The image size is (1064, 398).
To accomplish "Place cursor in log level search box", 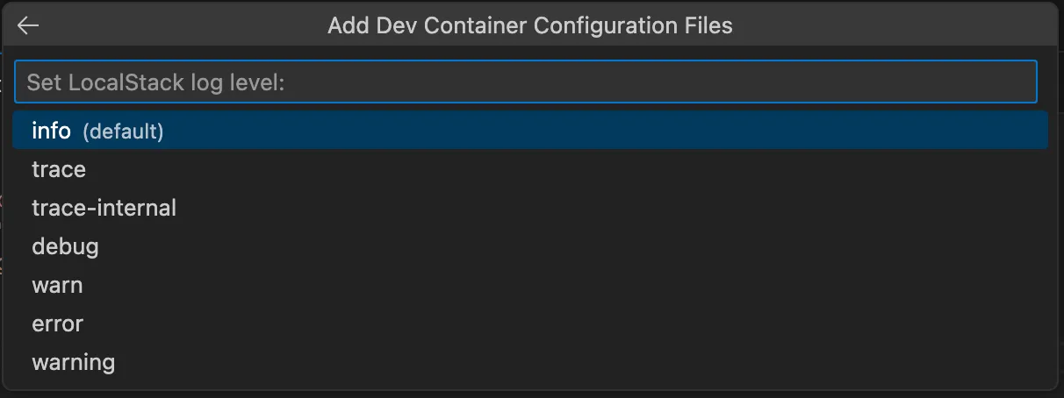I will pos(525,82).
